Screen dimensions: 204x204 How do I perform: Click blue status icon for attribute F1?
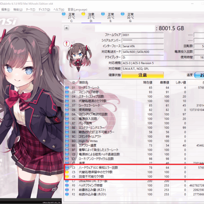(x=67, y=190)
